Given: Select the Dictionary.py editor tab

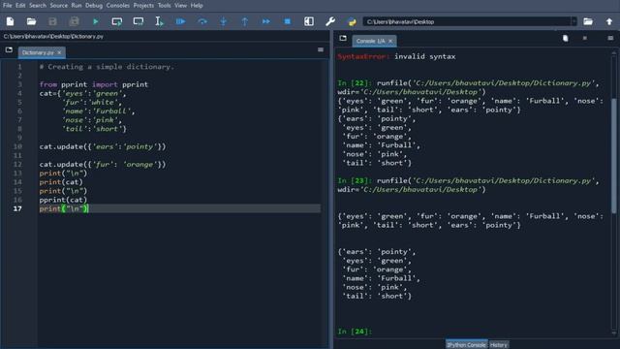Looking at the screenshot, I should tap(38, 52).
